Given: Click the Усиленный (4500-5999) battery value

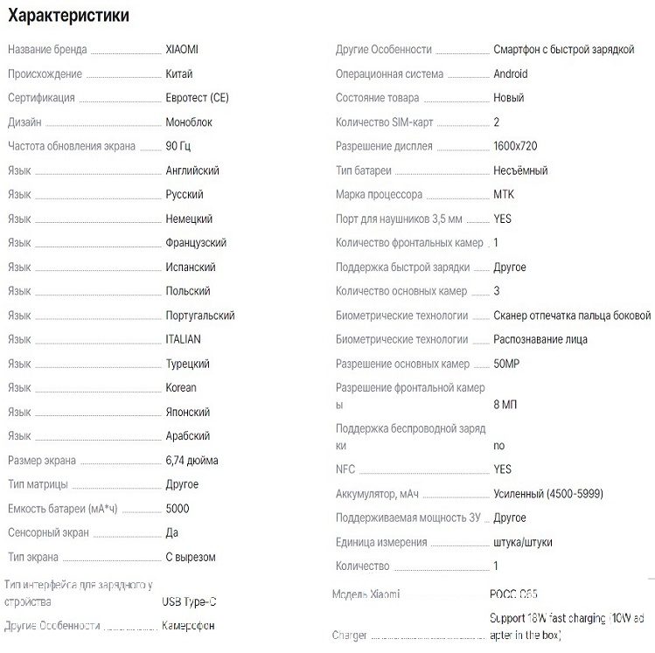Looking at the screenshot, I should (548, 494).
